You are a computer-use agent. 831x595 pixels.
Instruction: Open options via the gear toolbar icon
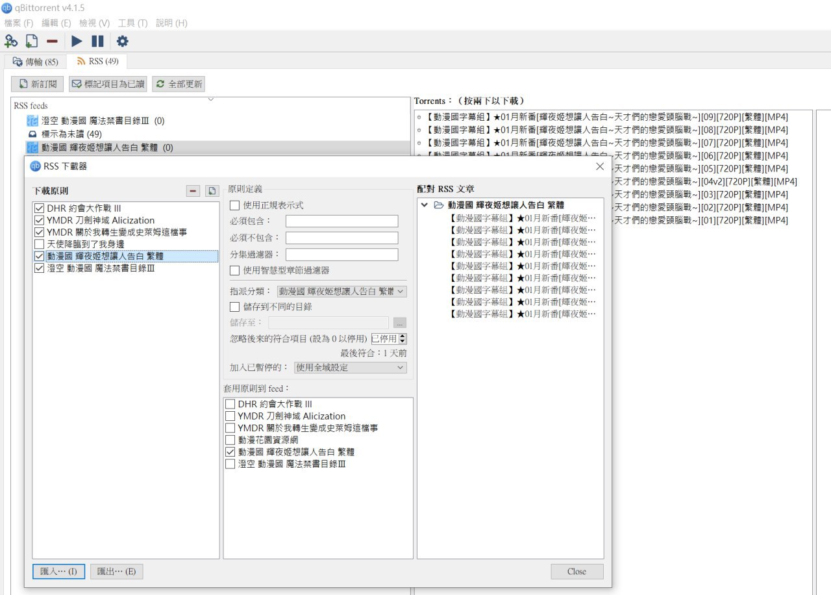[x=122, y=42]
